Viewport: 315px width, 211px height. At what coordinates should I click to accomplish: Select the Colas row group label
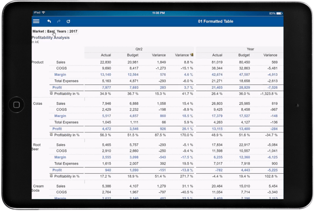pyautogui.click(x=37, y=103)
